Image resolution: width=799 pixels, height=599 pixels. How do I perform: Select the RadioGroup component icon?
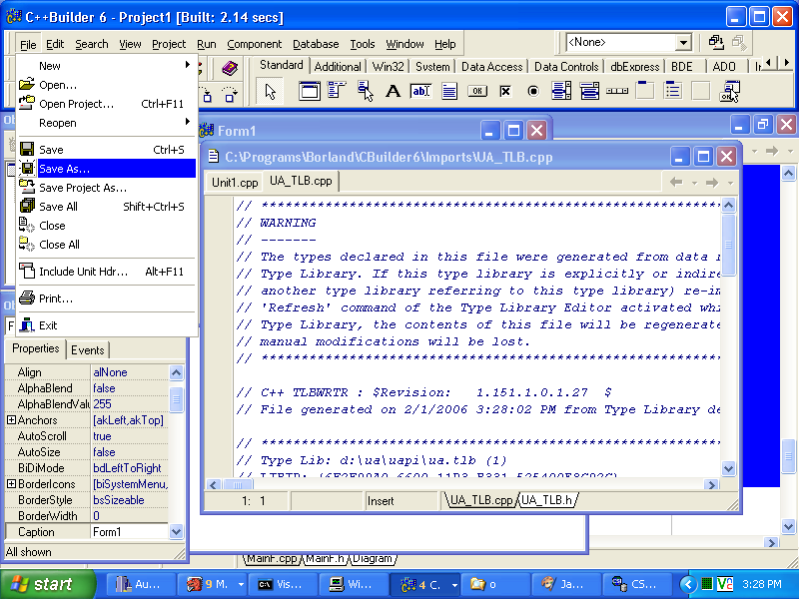tap(673, 90)
